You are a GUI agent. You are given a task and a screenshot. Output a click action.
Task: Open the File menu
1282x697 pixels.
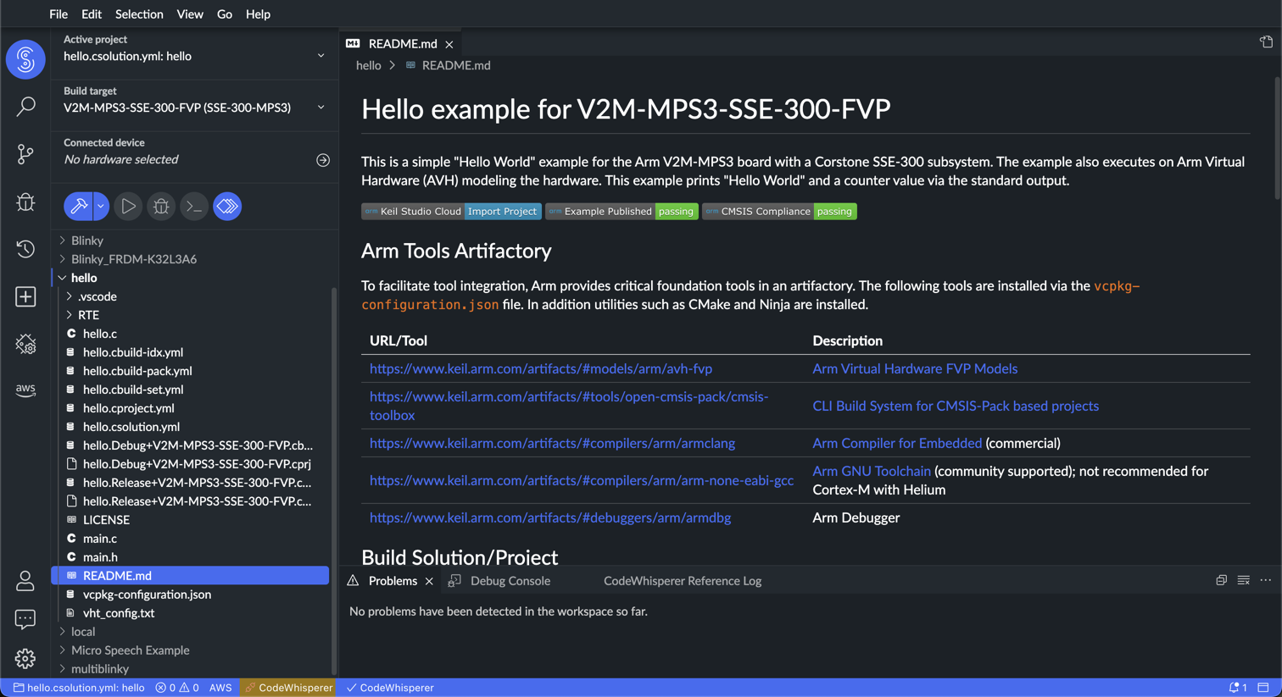tap(59, 14)
